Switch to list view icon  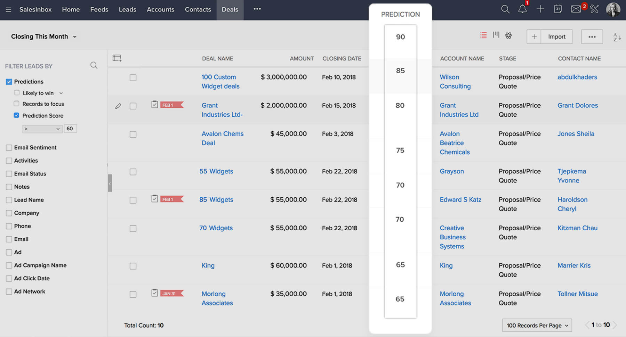[x=483, y=35]
